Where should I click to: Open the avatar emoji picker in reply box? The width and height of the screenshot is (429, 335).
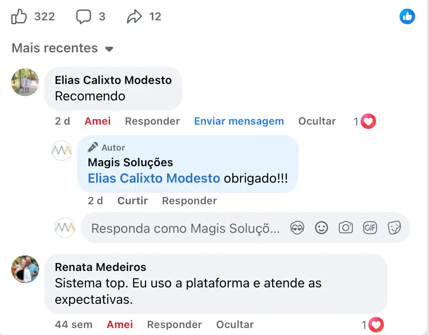pos(297,228)
